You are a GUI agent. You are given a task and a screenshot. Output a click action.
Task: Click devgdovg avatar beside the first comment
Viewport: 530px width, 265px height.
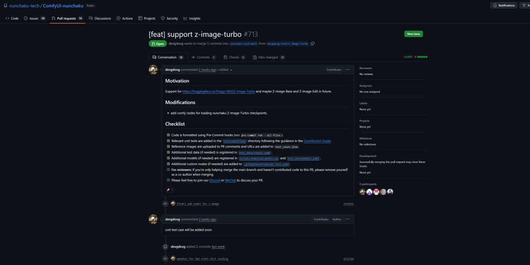[x=153, y=70]
